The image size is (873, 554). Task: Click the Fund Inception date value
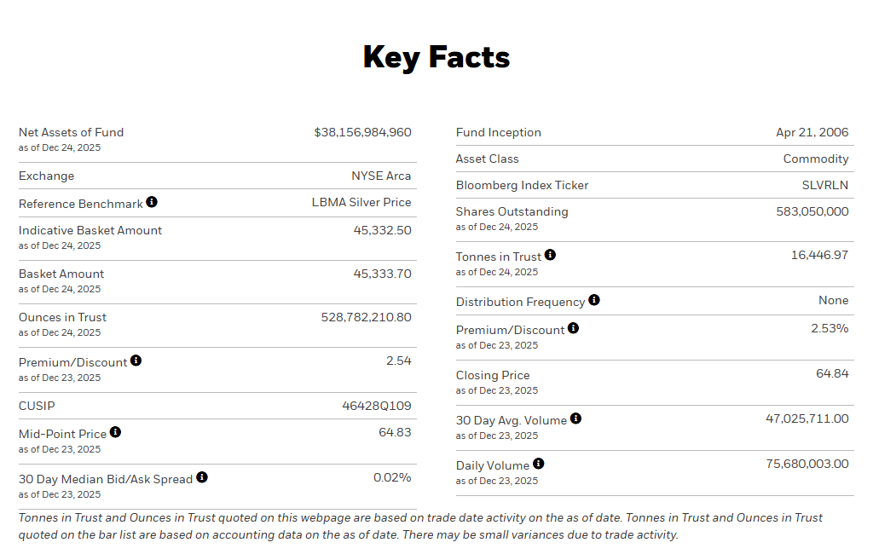[812, 132]
